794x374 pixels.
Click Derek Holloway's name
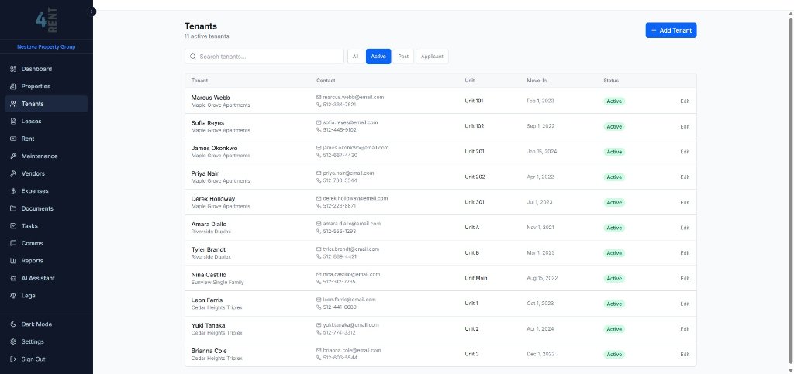[213, 199]
